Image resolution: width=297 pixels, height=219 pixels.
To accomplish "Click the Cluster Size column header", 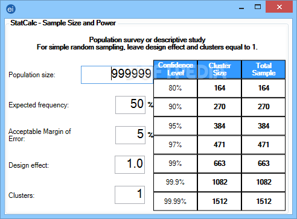I will coord(220,69).
